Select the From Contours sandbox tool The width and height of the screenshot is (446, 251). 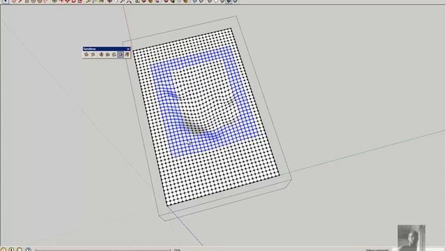[86, 54]
